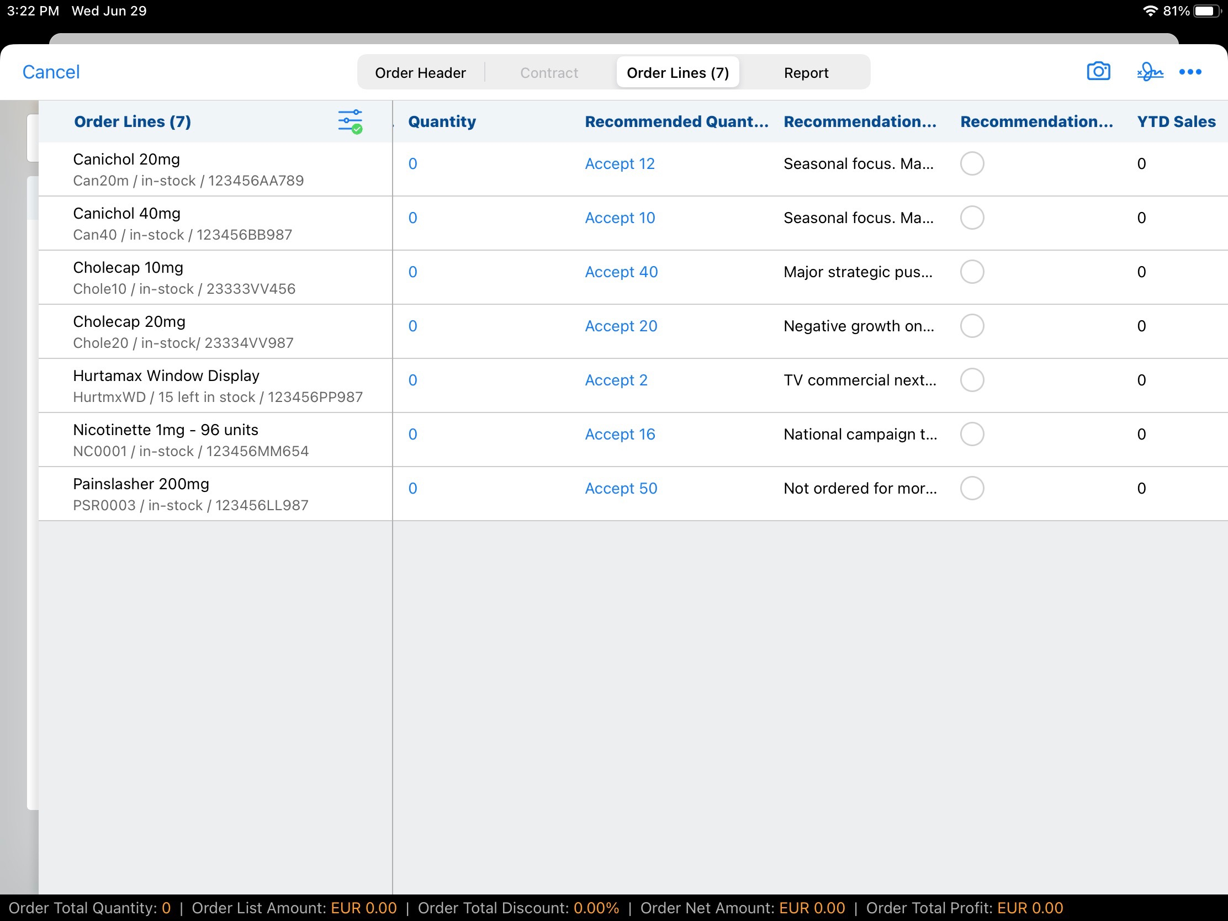
Task: Open the three-dot more options menu
Action: click(x=1190, y=72)
